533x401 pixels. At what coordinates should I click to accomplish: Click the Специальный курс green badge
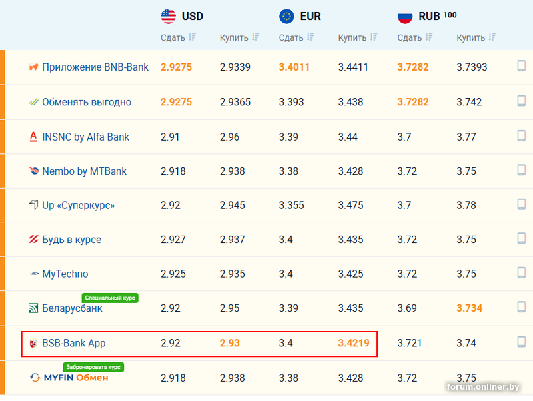[109, 298]
